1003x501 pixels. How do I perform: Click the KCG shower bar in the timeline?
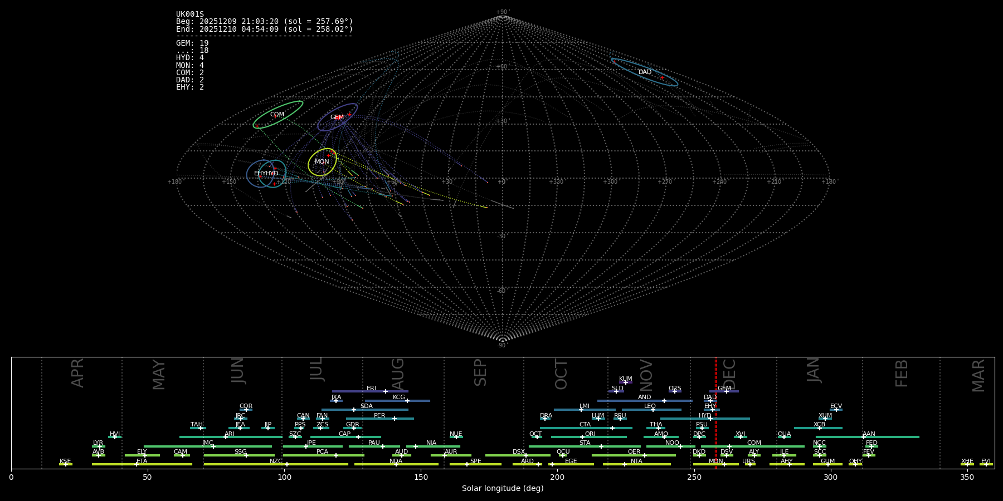pos(397,401)
